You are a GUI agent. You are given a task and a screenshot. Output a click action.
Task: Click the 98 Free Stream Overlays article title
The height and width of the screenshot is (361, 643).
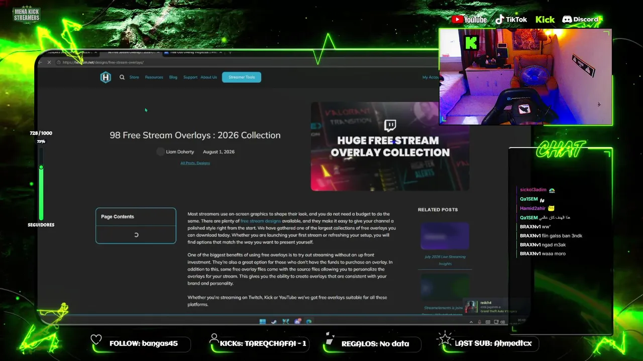(x=195, y=135)
